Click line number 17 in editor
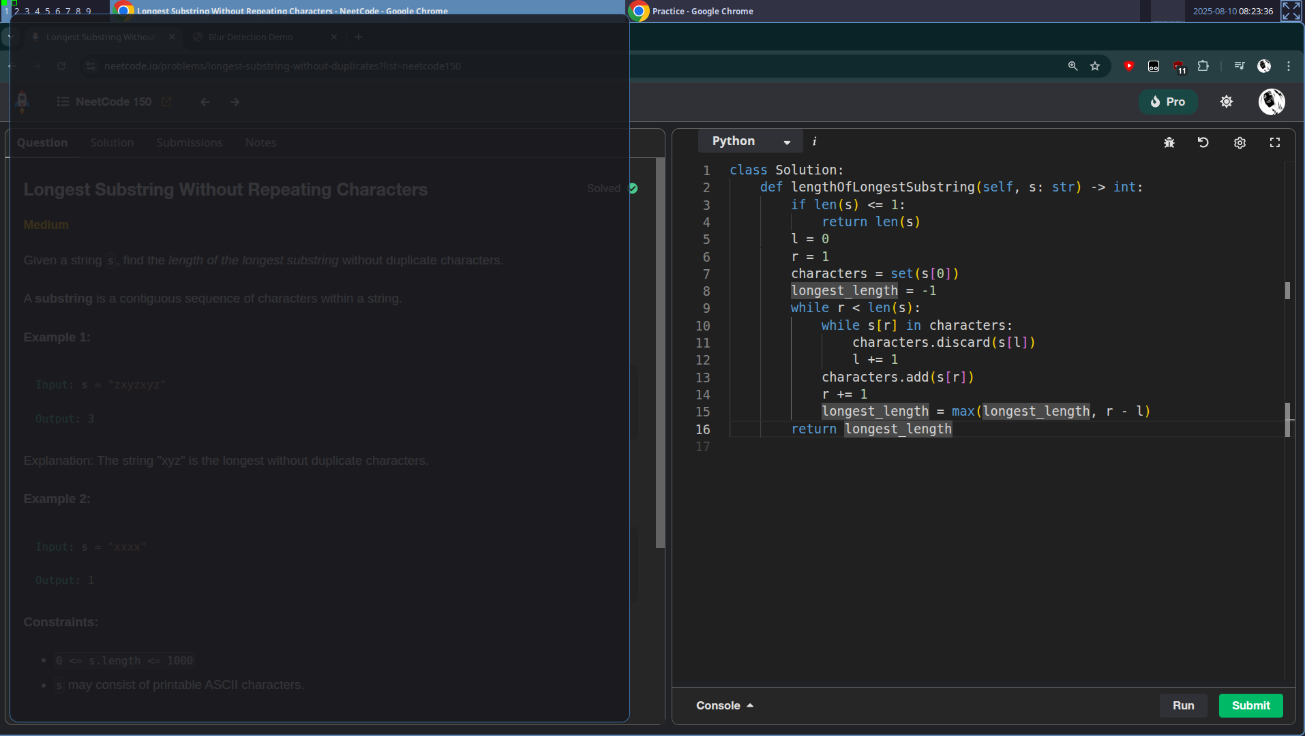This screenshot has height=736, width=1305. pos(703,446)
